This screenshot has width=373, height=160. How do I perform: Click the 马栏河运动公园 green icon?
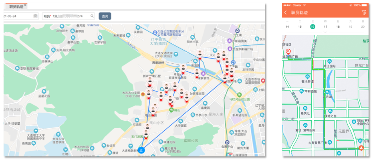239,95
